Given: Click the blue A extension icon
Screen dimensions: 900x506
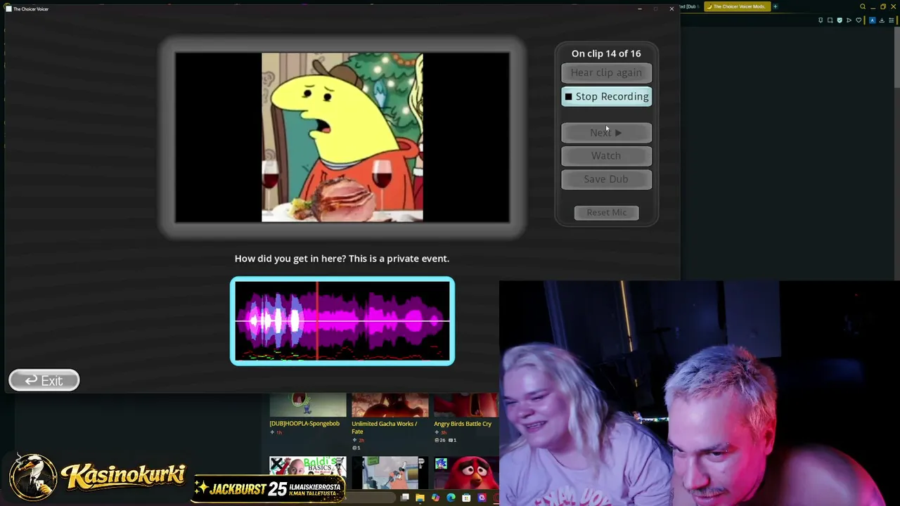Looking at the screenshot, I should tap(873, 20).
